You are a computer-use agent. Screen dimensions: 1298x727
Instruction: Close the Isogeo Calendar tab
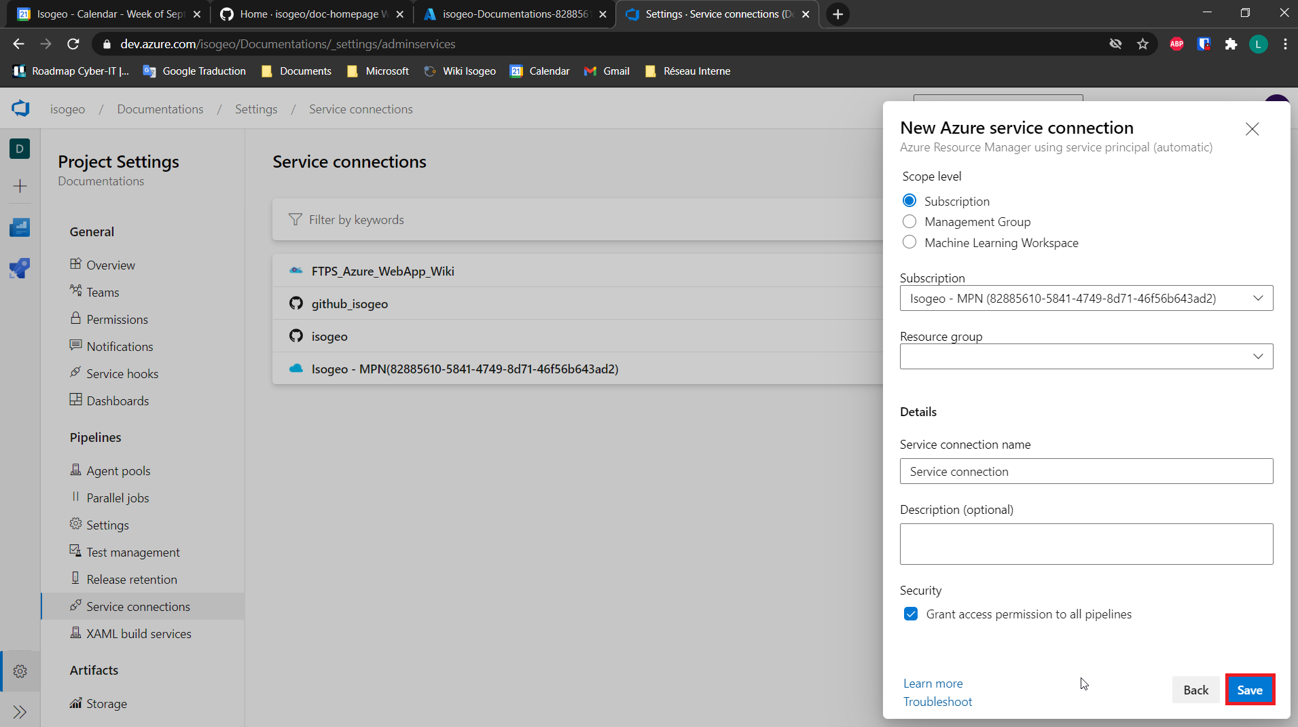click(197, 14)
